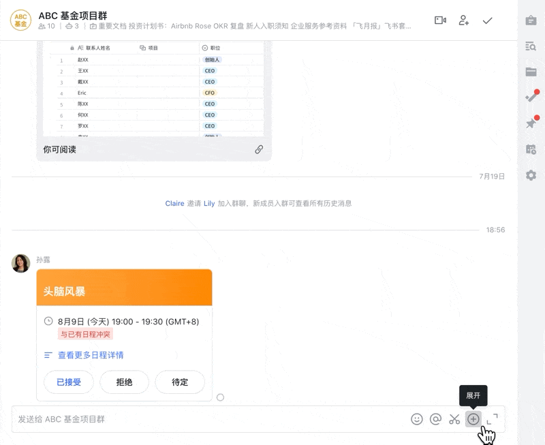
Task: Open the group calendar icon in sidebar
Action: 531,149
